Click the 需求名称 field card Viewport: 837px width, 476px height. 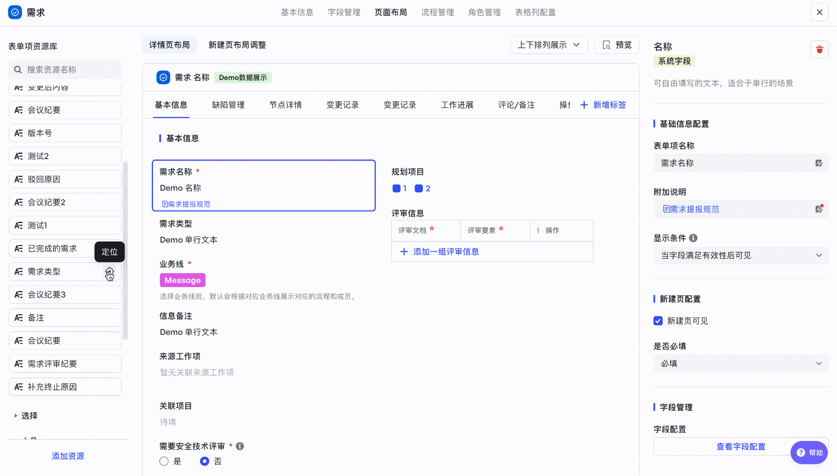point(264,185)
